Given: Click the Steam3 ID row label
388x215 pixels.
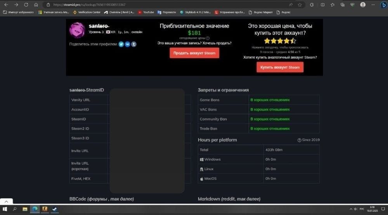Looking at the screenshot, I should point(80,138).
